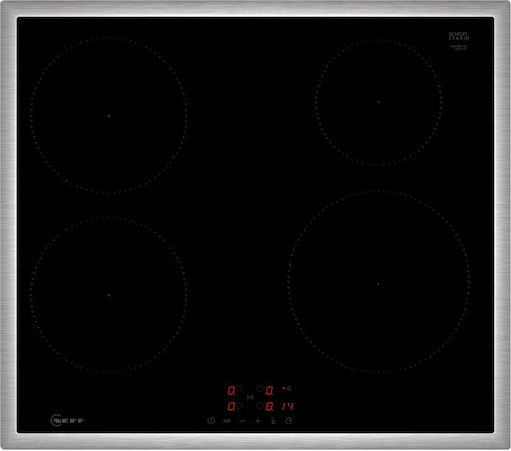Tap the SCHOTT CERAN logo
Screen dimensions: 511x451
459,36
